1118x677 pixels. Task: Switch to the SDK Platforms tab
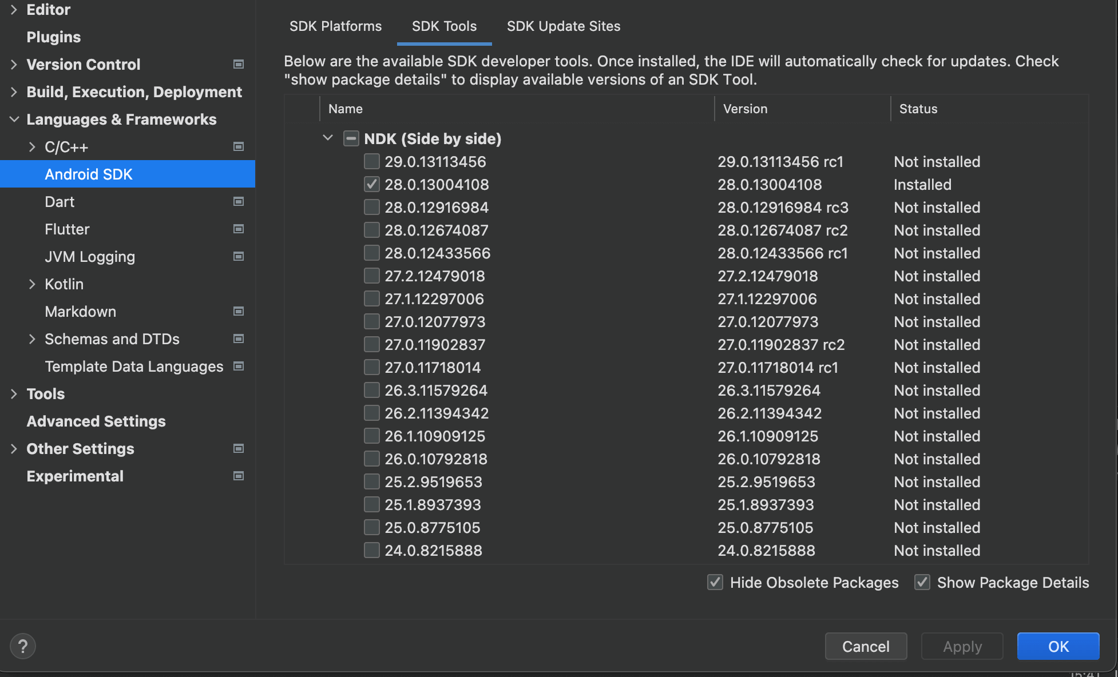[335, 26]
